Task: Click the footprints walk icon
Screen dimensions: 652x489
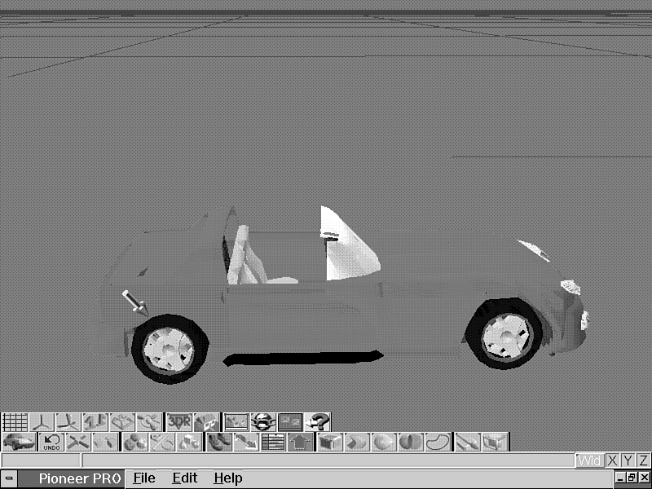Action: 218,443
